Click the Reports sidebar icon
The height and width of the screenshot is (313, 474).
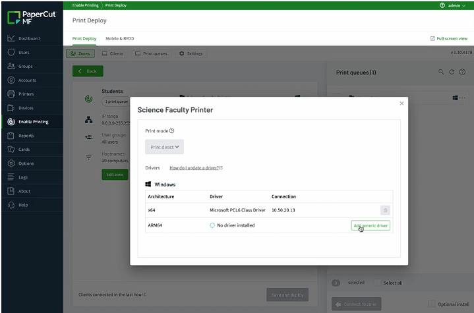(x=11, y=136)
